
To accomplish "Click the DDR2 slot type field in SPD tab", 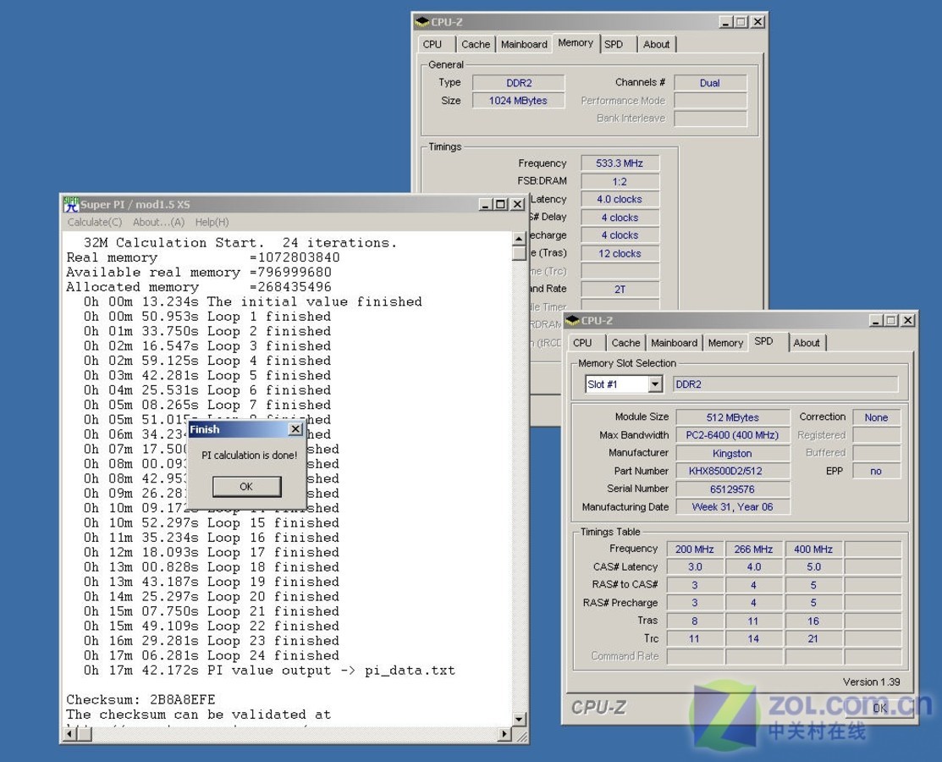I will tap(785, 384).
